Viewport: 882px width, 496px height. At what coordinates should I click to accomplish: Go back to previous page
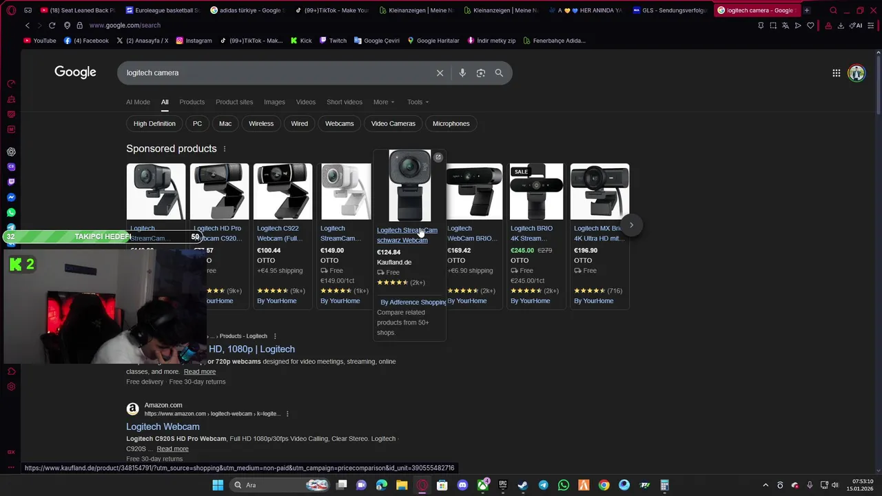(x=28, y=25)
